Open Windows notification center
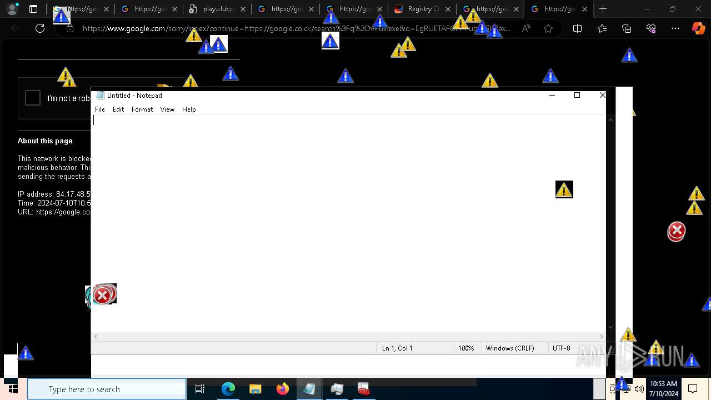The height and width of the screenshot is (400, 711). [693, 389]
